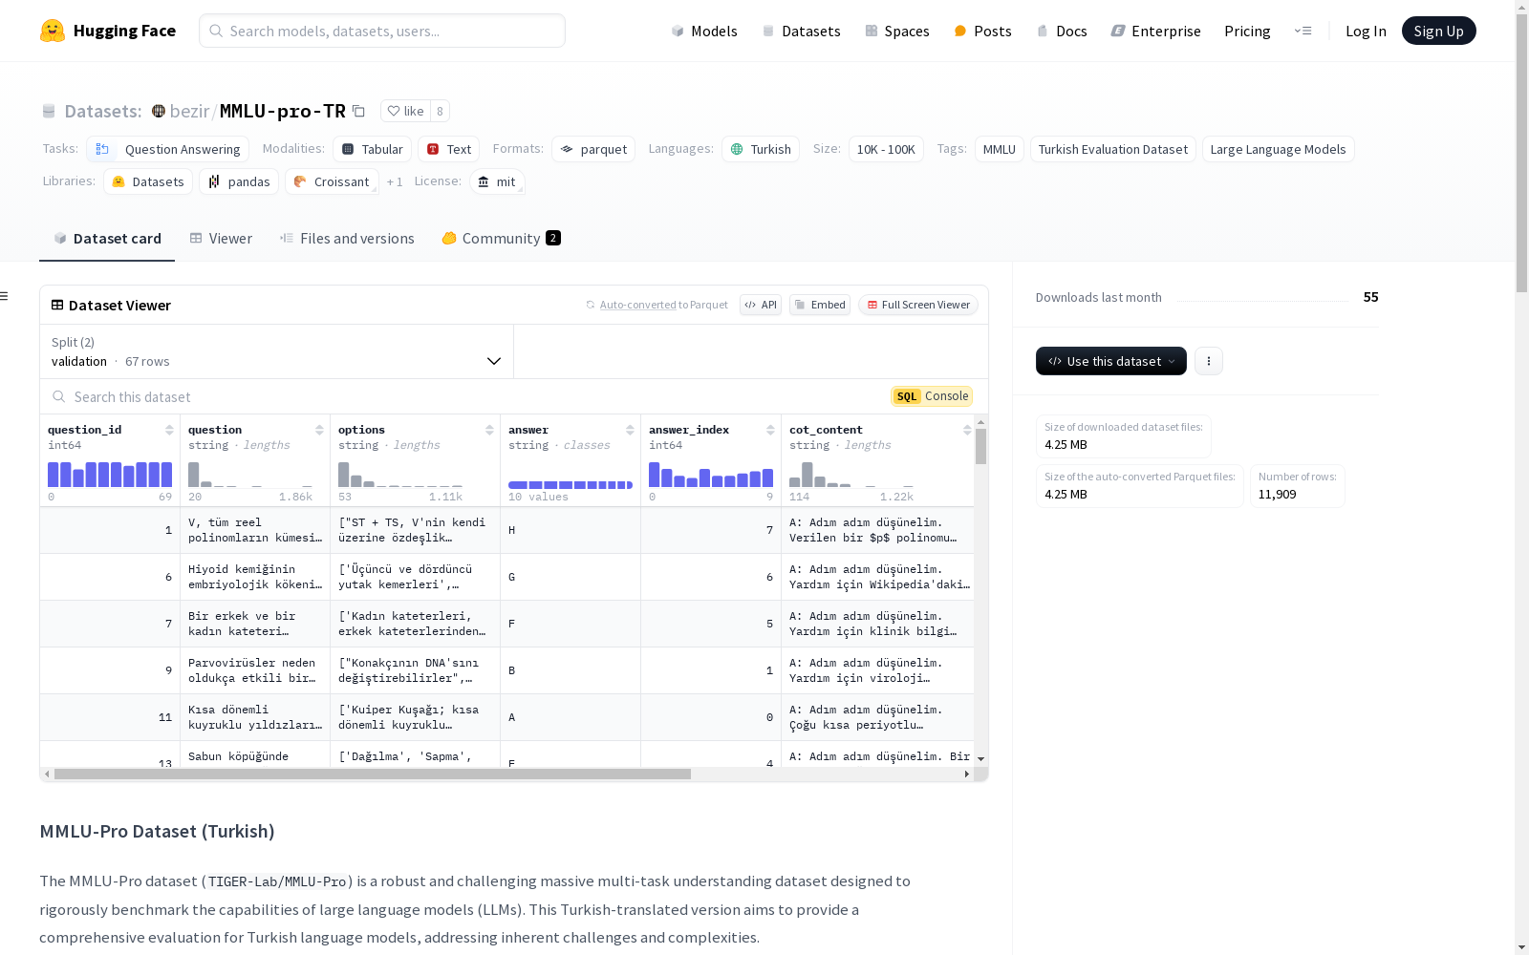Open the extra navigation menu icon

click(x=1303, y=31)
